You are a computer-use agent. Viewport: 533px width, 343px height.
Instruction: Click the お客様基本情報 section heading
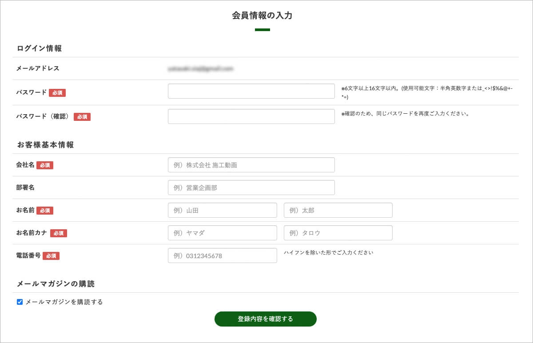tap(45, 145)
